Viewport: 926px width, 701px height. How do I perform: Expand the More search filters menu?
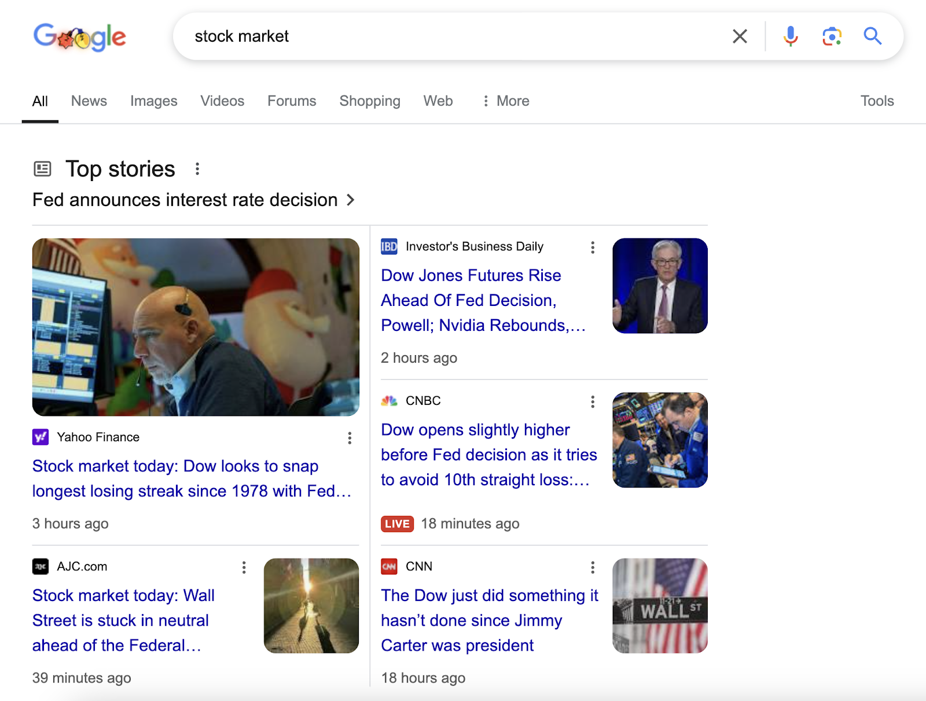coord(506,101)
